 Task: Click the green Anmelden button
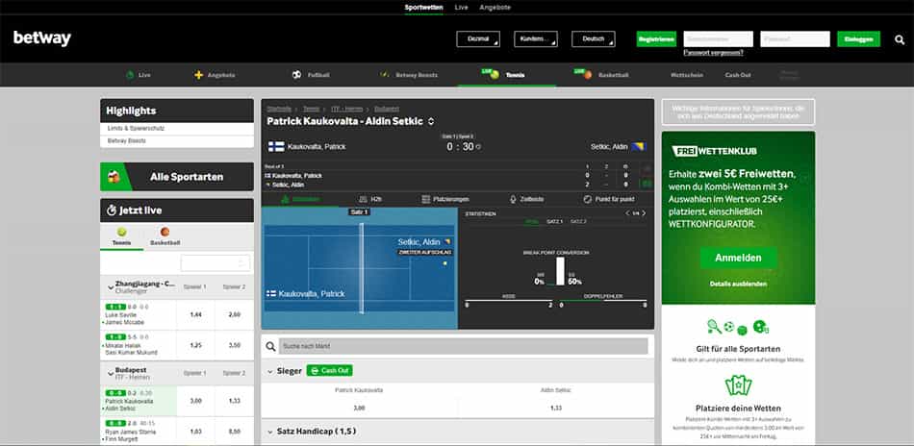[x=739, y=258]
